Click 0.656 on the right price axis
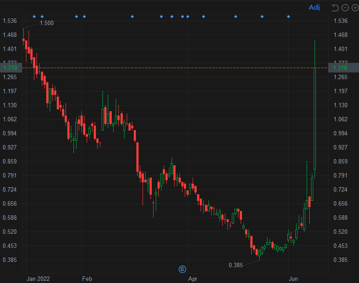The image size is (359, 283). pos(341,203)
